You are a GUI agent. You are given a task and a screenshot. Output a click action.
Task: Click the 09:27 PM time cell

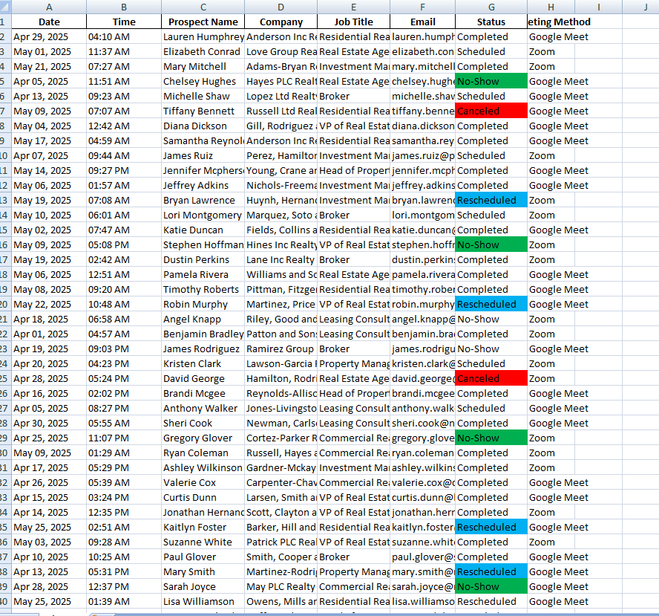point(124,170)
